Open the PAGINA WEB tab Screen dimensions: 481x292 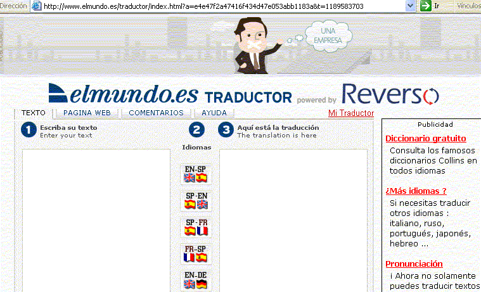(x=87, y=113)
